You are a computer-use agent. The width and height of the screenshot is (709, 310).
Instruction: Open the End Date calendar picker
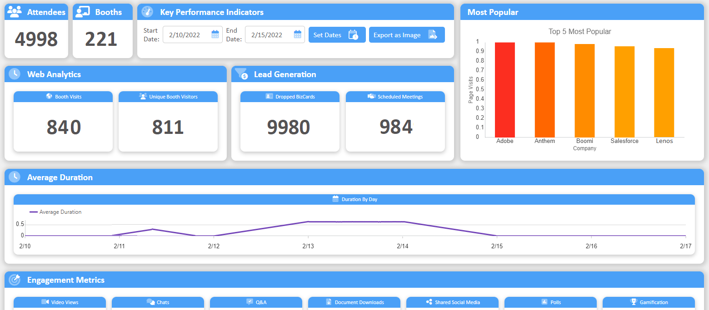coord(297,34)
